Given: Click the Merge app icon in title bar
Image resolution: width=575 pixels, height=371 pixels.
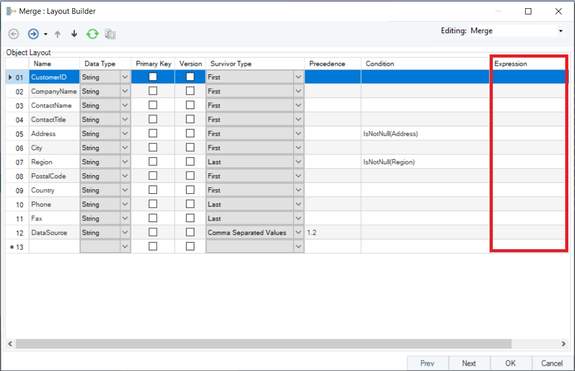Looking at the screenshot, I should click(x=11, y=11).
